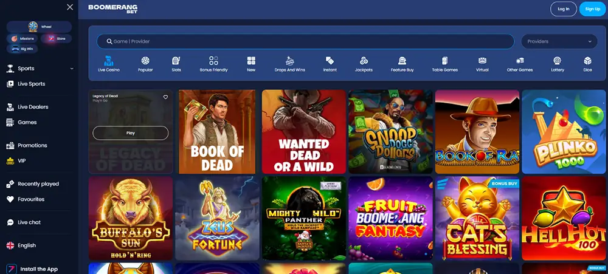Open the Drops And Wins category
The image size is (608, 274).
pos(289,64)
